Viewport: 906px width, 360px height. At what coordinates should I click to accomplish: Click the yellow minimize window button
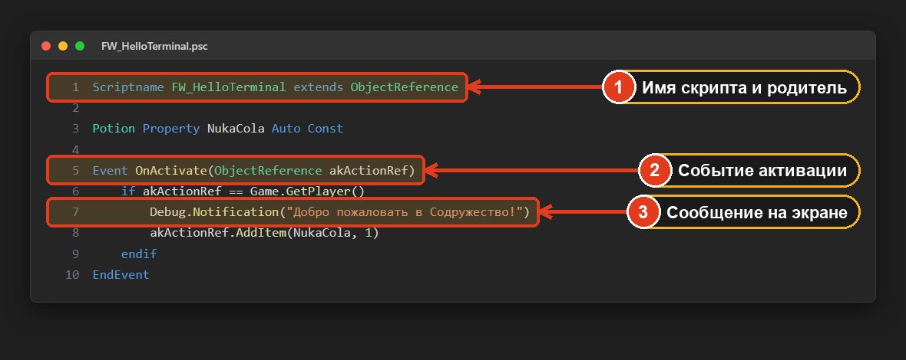click(x=63, y=46)
